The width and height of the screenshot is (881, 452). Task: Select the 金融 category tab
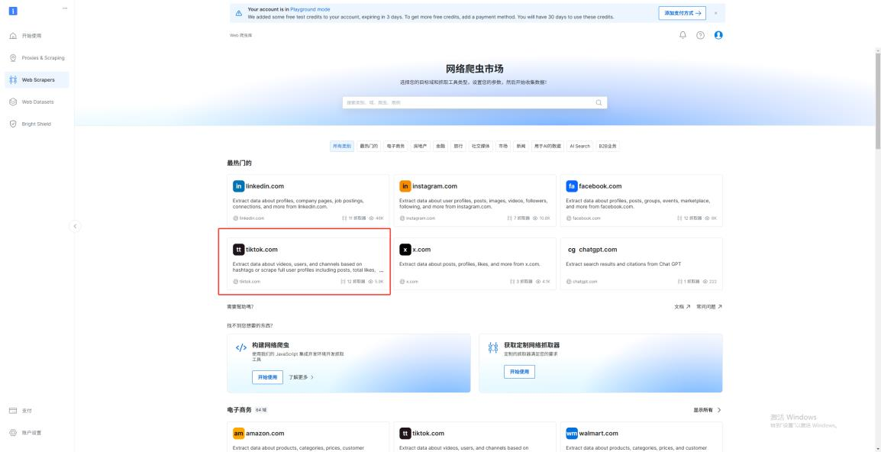440,146
